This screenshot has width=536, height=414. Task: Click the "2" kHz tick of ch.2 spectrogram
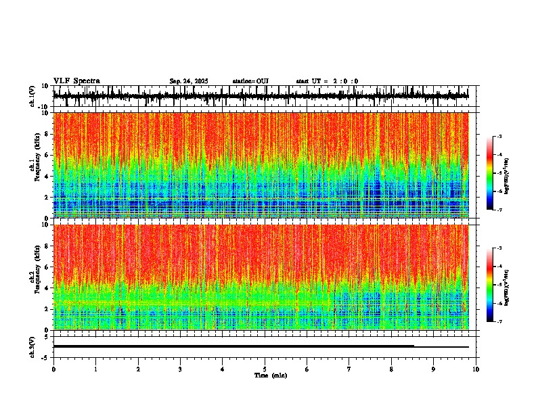pyautogui.click(x=47, y=309)
